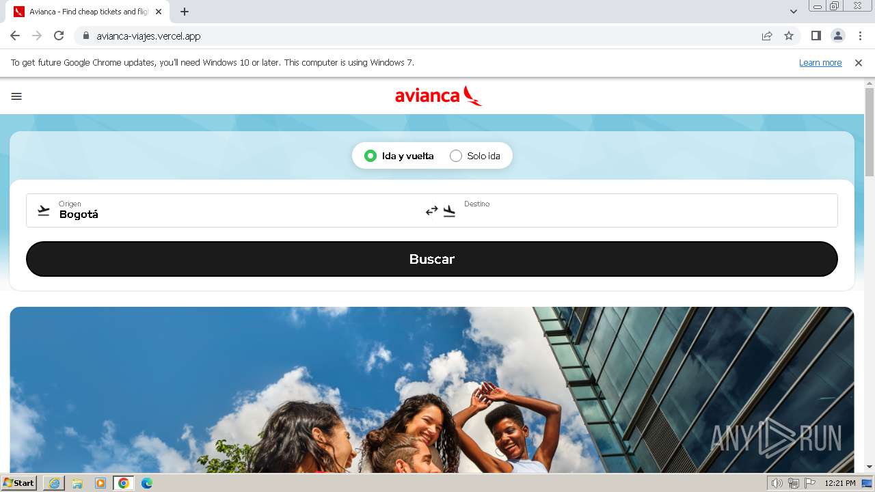Open Microsoft Edge from taskbar

(x=147, y=483)
